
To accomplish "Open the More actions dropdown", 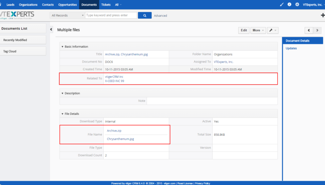I will coord(258,31).
